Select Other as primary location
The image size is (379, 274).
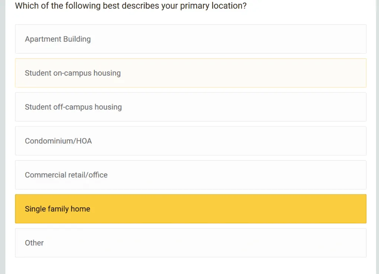191,243
